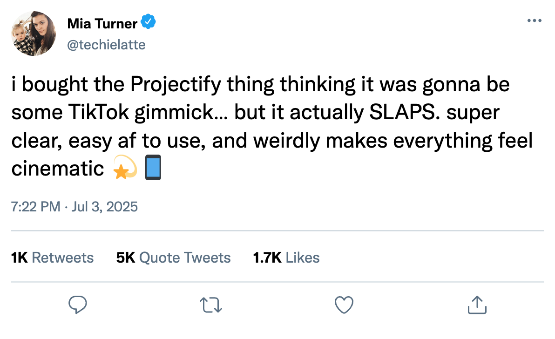Click the blue mobile phone emoji
Screen dimensions: 555x339
(x=153, y=167)
